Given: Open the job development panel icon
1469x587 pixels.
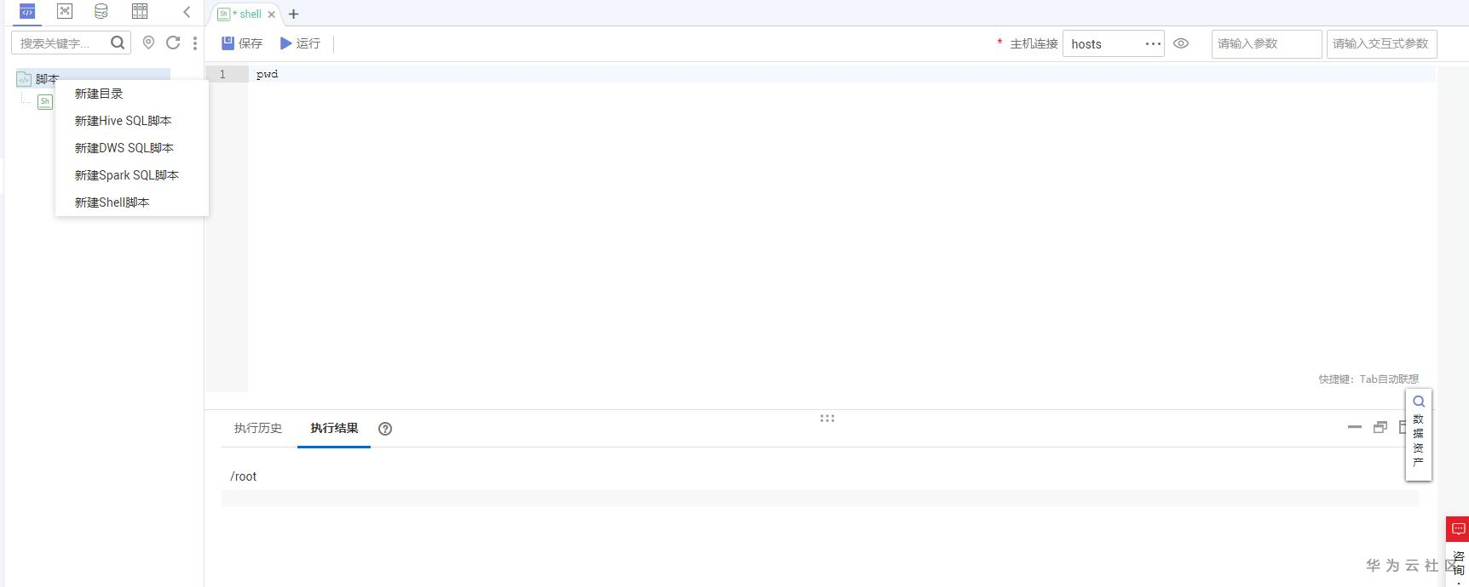Looking at the screenshot, I should [65, 11].
